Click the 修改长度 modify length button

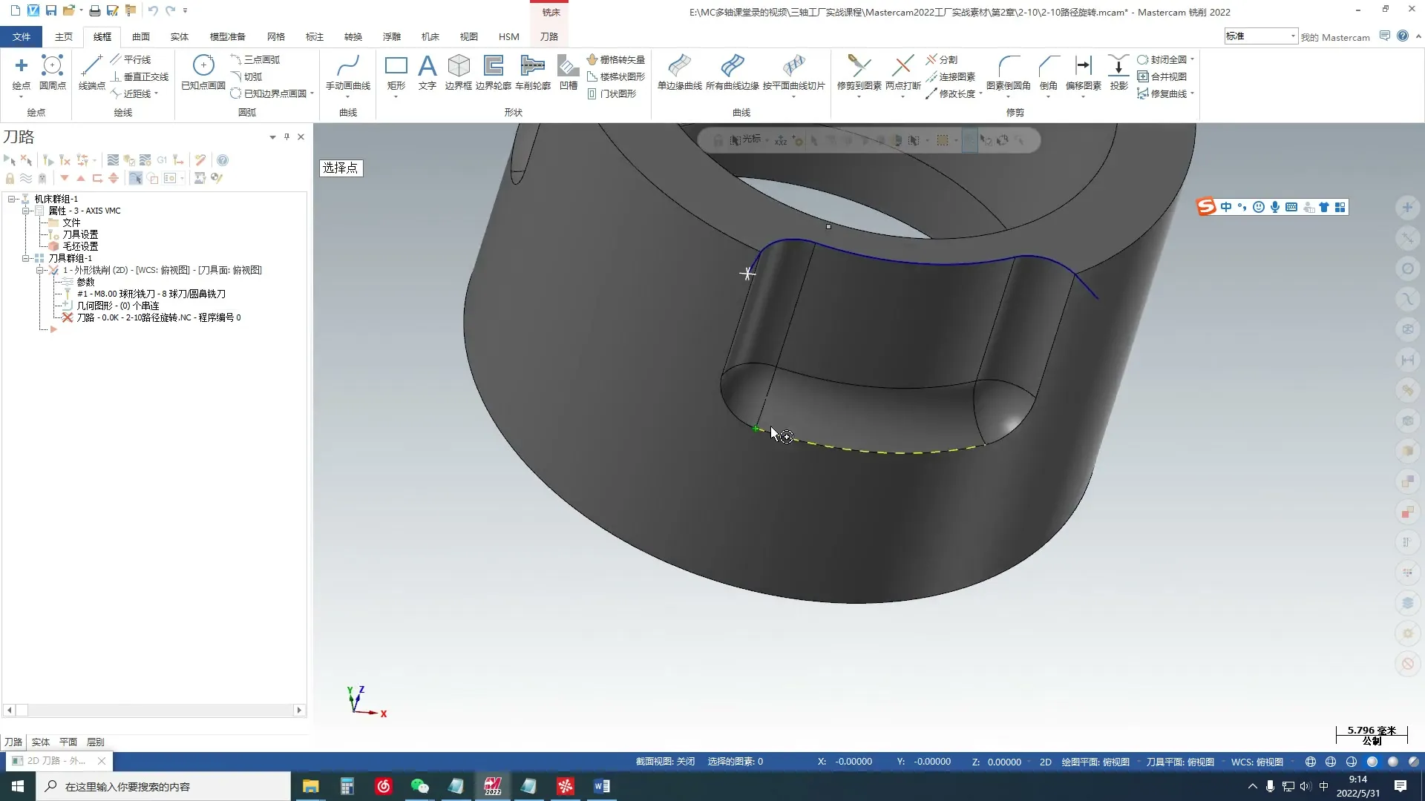point(956,93)
